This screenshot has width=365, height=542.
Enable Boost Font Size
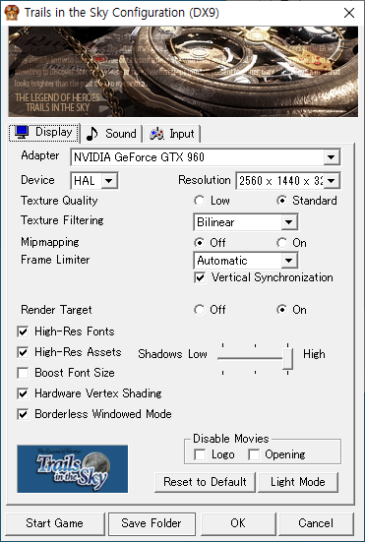pos(23,374)
